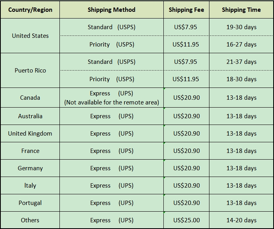Select the Shipping Time header cell
This screenshot has height=229, width=274.
pos(241,10)
